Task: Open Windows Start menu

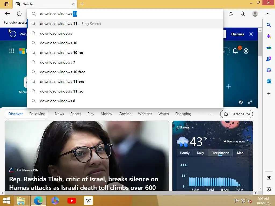Action: tap(7, 201)
